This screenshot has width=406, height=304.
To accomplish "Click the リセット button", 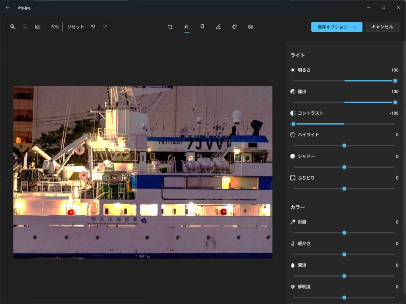I will pyautogui.click(x=76, y=27).
